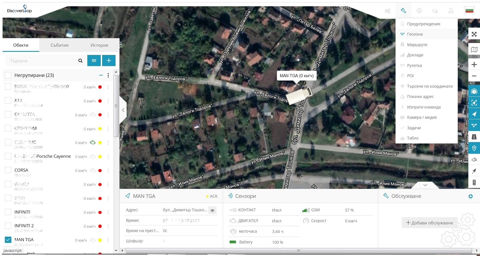
Task: Toggle the navigation arrow tool
Action: (474, 114)
